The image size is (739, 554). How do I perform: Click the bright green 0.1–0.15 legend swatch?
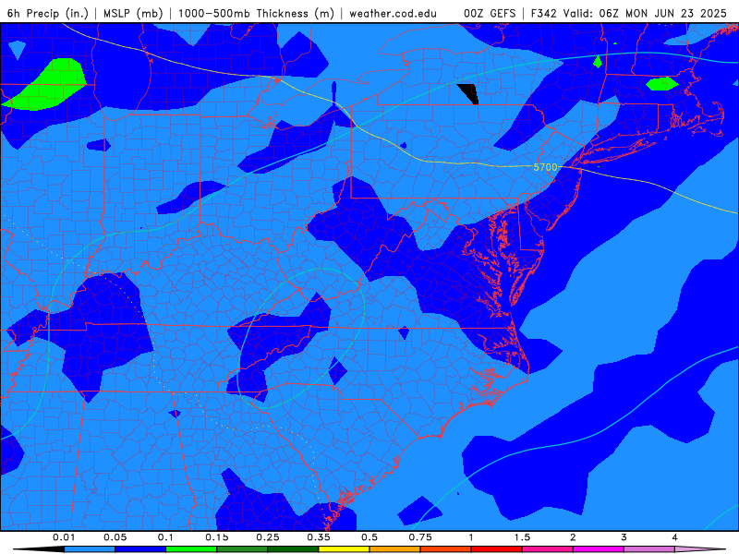coord(191,549)
